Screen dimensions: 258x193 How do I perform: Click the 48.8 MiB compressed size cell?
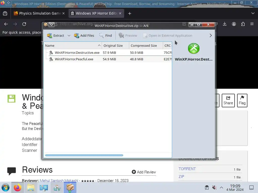click(x=137, y=59)
